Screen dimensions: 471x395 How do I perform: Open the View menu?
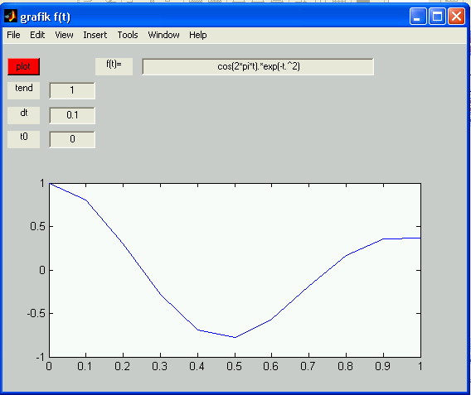coord(64,35)
